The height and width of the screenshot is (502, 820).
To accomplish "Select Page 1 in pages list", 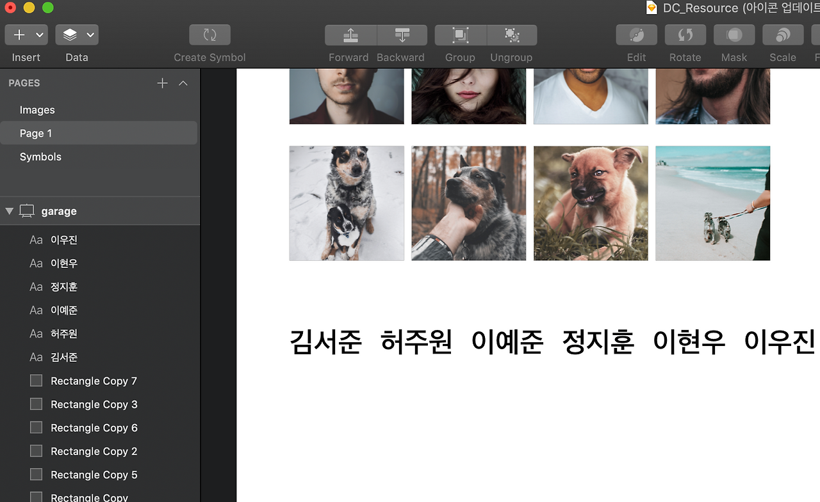I will tap(99, 133).
